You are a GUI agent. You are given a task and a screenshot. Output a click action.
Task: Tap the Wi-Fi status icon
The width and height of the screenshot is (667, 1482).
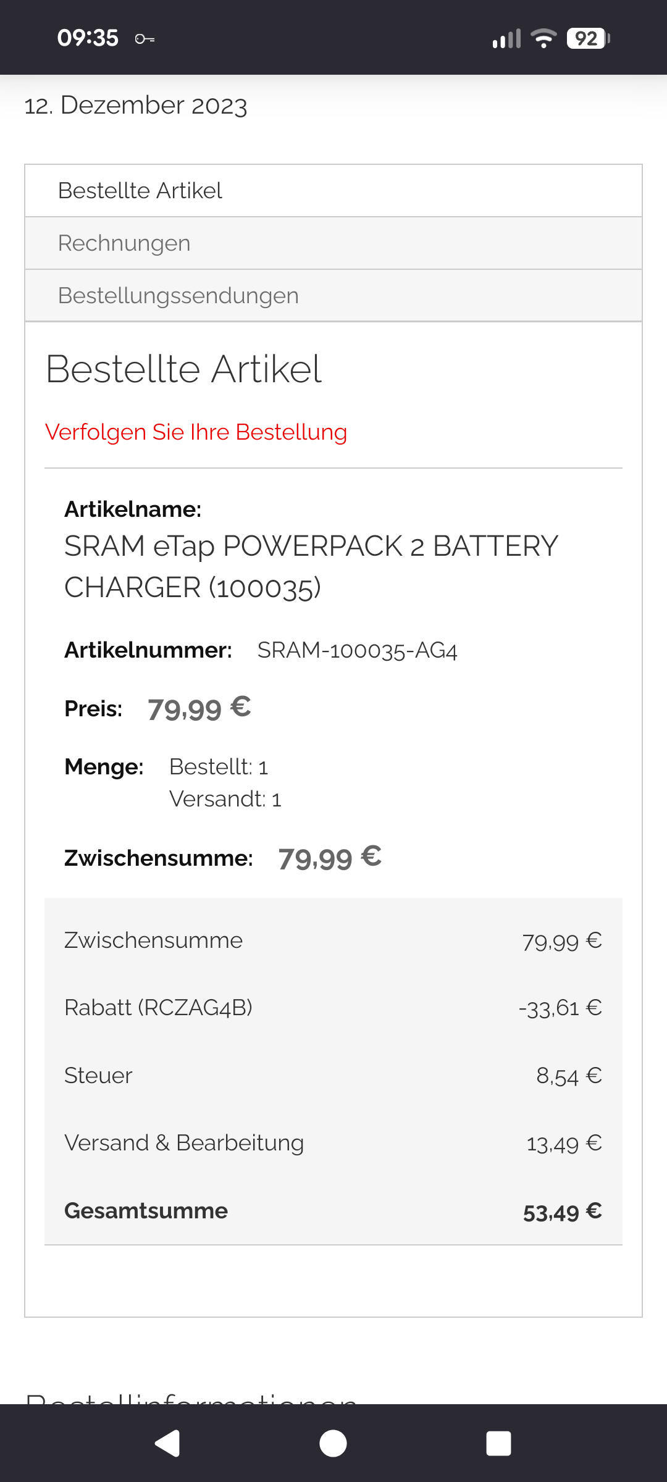pyautogui.click(x=543, y=38)
